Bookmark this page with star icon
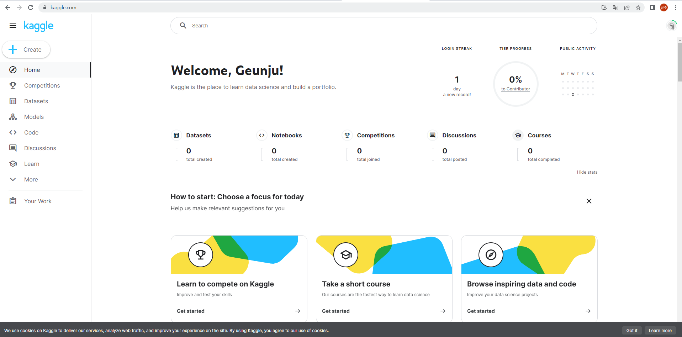 638,7
